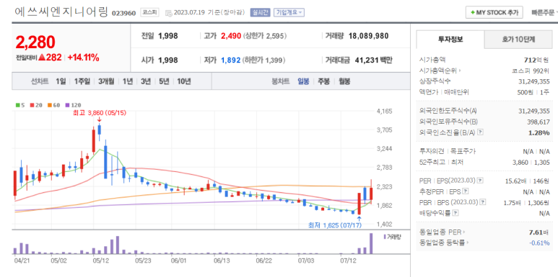This screenshot has width=558, height=277.
Task: Click the 동일업종 PER value 7.61배
Action: [x=539, y=232]
